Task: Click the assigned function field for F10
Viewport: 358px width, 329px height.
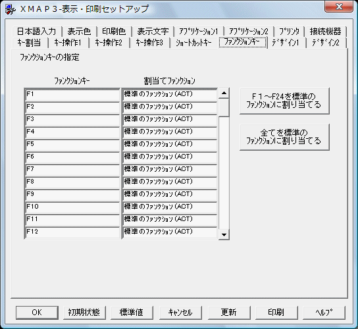Action: (x=170, y=207)
